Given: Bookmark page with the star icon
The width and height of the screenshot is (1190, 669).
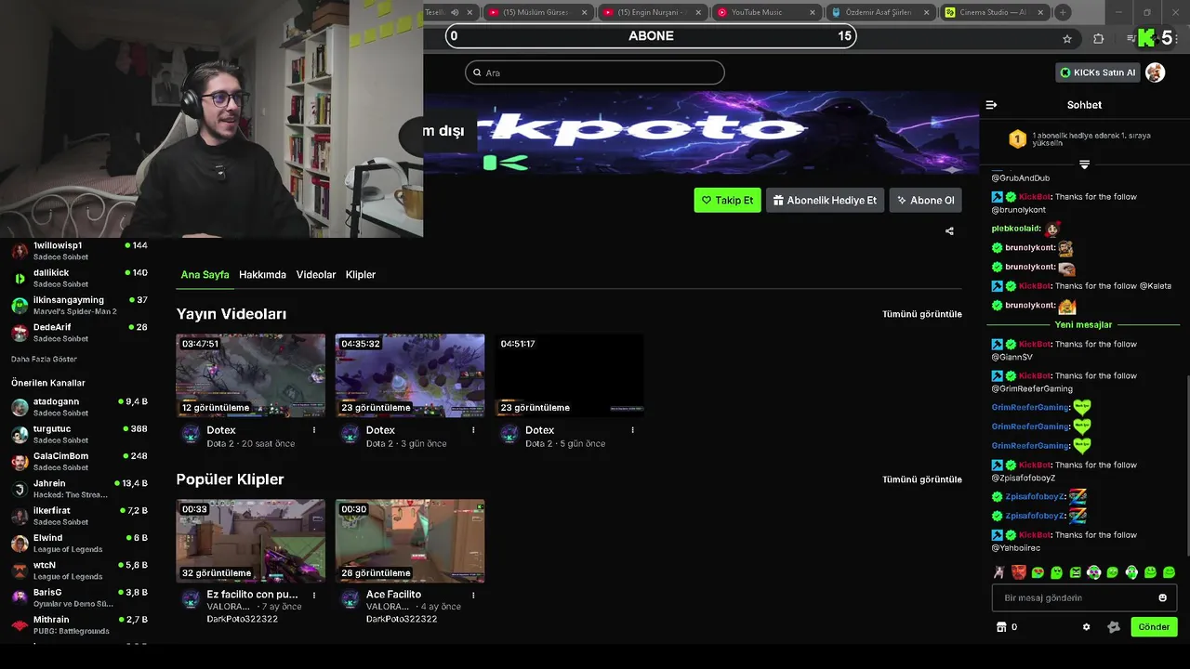Looking at the screenshot, I should 1067,39.
